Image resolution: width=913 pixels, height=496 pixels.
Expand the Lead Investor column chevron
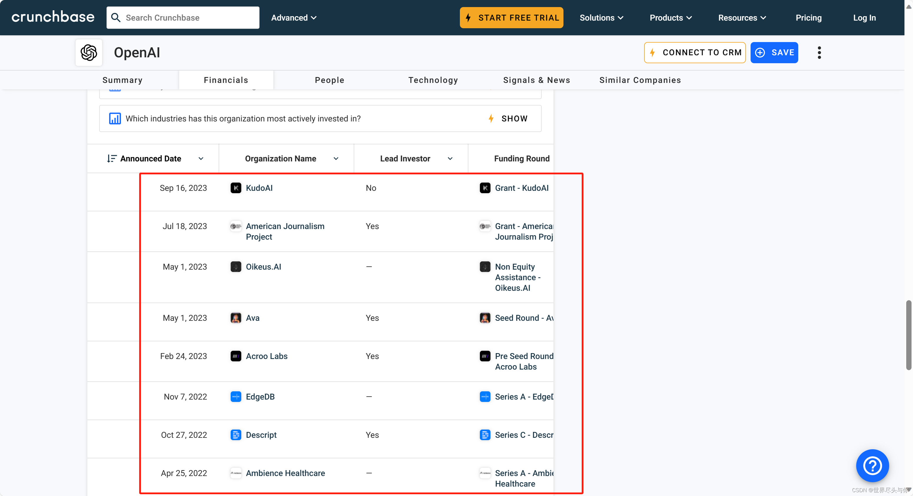tap(450, 158)
